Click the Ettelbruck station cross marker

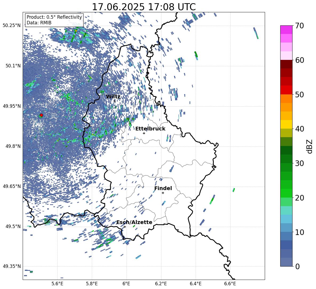(x=144, y=133)
